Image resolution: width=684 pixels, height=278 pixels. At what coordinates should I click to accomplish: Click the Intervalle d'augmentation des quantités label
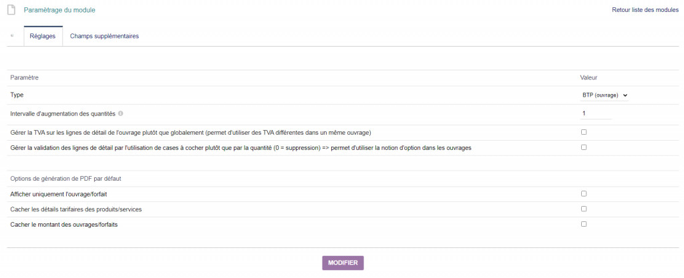[x=63, y=113]
